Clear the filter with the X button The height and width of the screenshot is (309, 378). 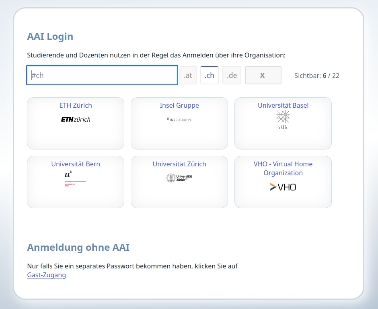tap(263, 76)
